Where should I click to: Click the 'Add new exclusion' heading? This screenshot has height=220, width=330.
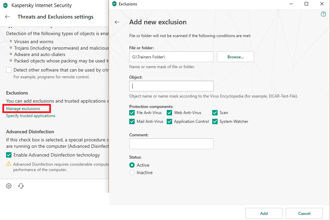coord(158,22)
